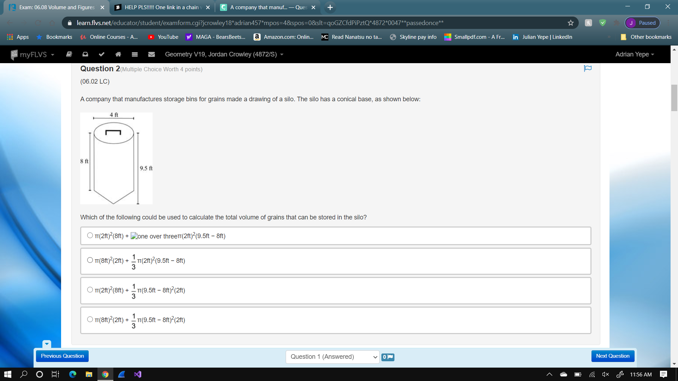The width and height of the screenshot is (678, 381).
Task: Open Windows search from the taskbar
Action: pos(24,374)
